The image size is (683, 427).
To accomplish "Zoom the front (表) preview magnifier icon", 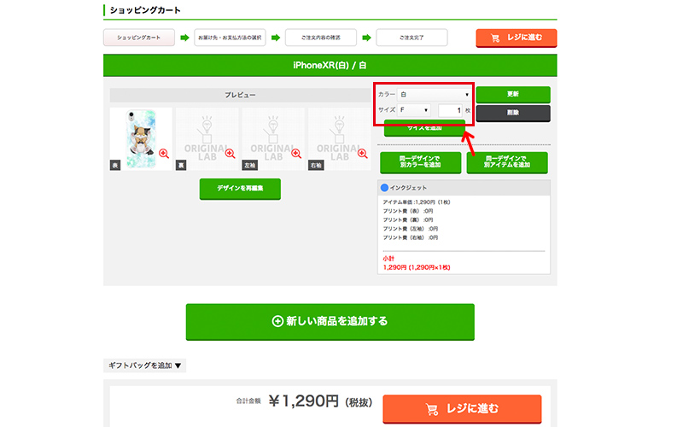I will (x=164, y=154).
